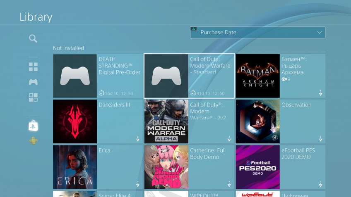Click the 'Sniper Elite 4' title text

click(x=114, y=195)
